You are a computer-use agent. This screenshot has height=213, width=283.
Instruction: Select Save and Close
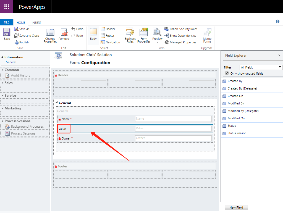(27, 36)
